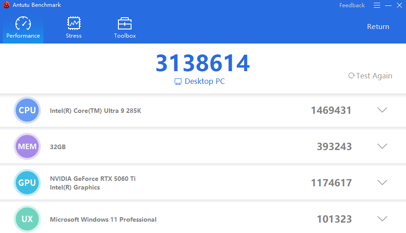Expand the GPU score details chevron
406x233 pixels.
382,183
